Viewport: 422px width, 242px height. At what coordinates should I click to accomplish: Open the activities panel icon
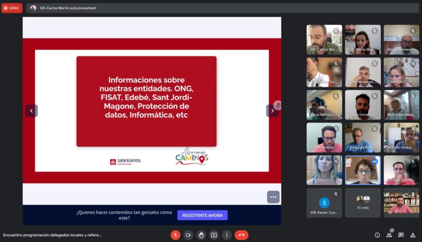[x=413, y=235]
